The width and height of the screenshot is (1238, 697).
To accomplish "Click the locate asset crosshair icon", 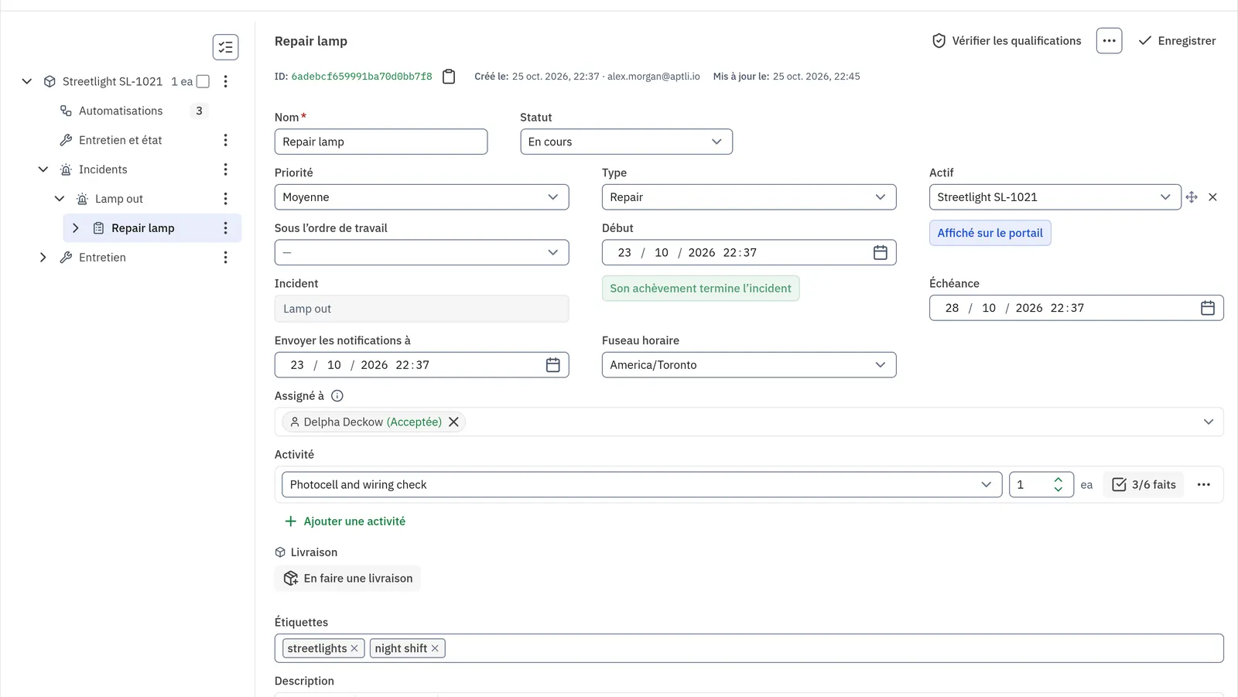I will click(x=1192, y=197).
